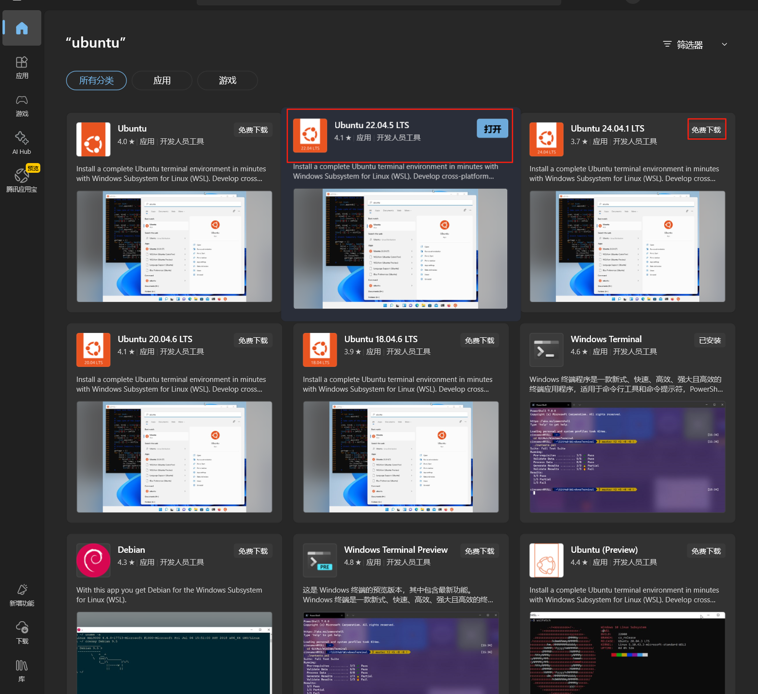Open 库 library in sidebar

click(22, 671)
